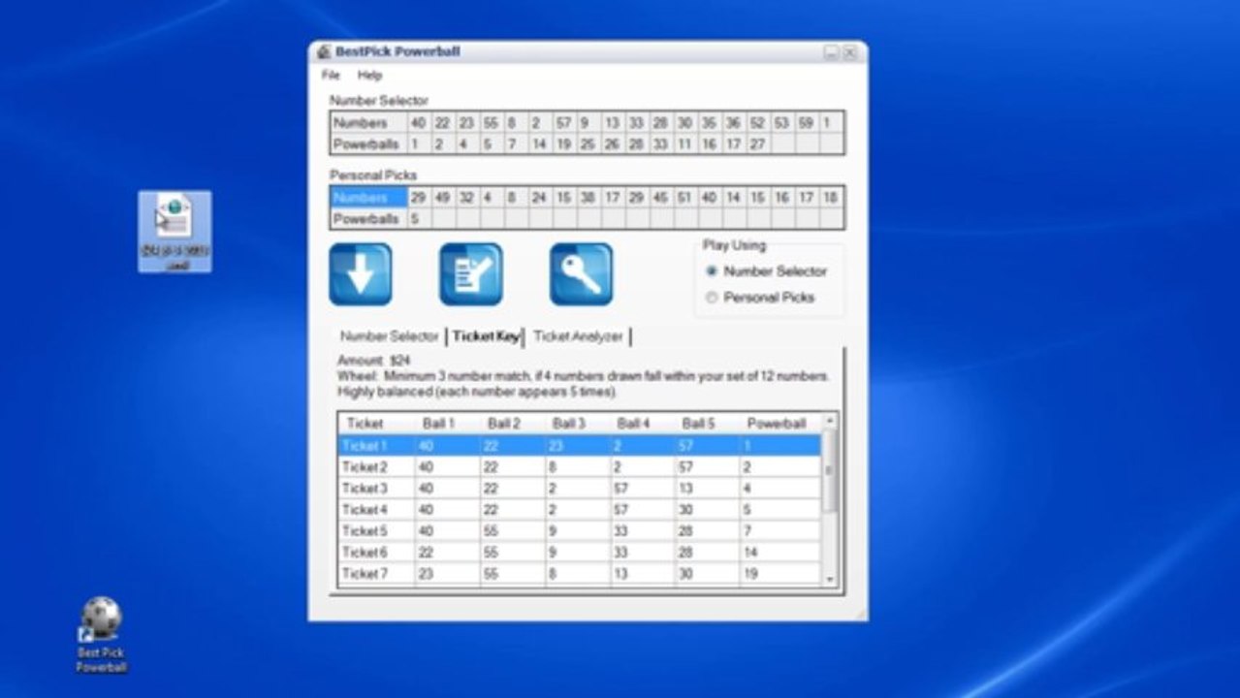Click the Numbers label in Number Selector grid
The image size is (1240, 698).
368,123
